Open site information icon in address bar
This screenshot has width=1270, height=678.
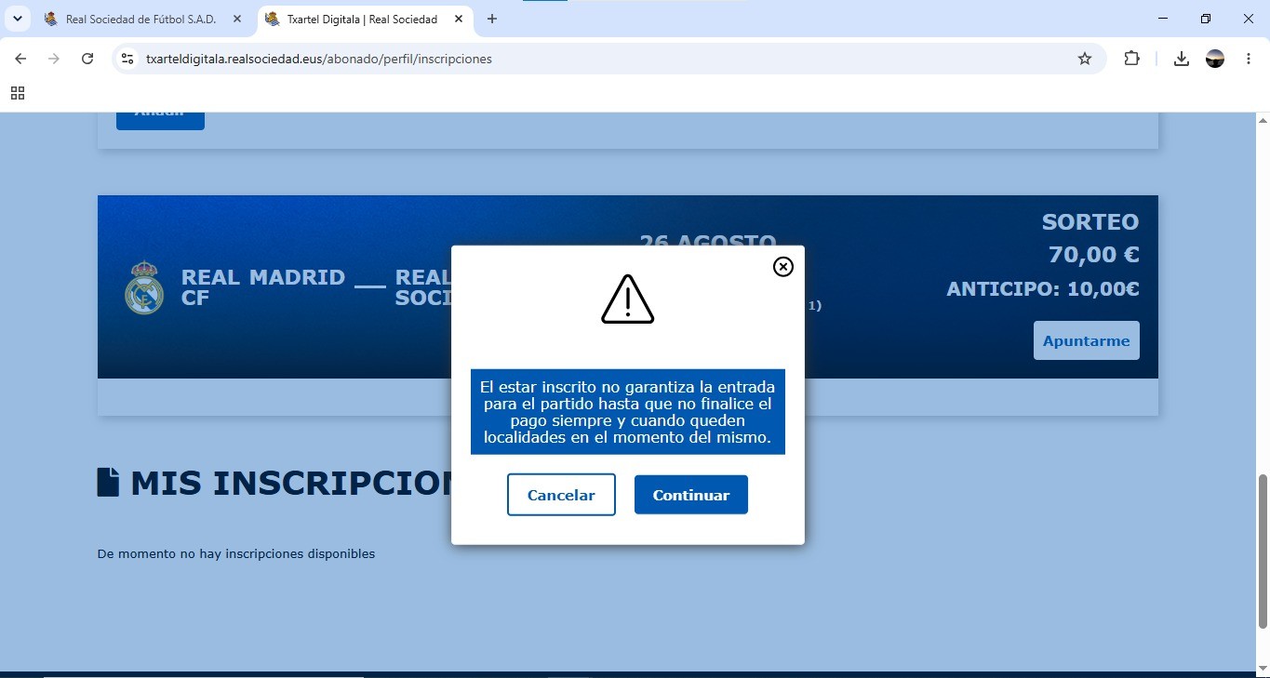pyautogui.click(x=127, y=59)
